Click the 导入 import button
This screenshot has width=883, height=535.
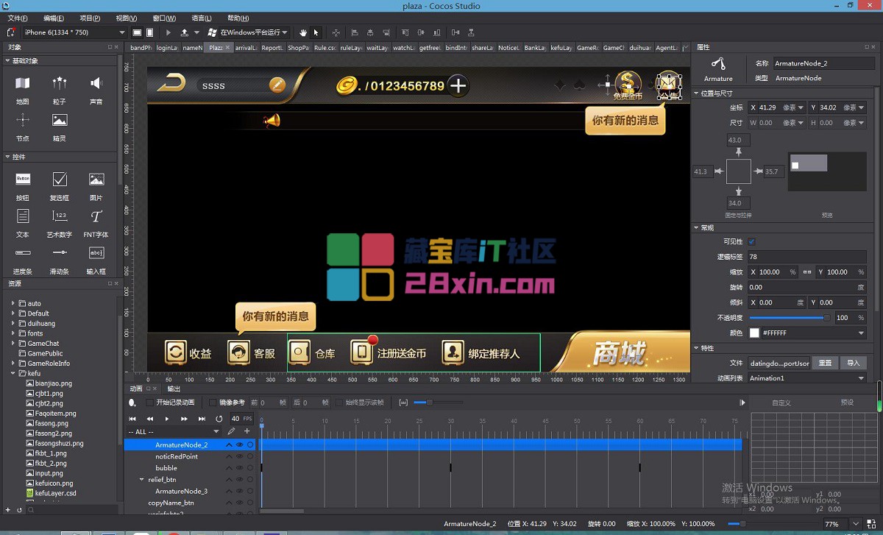point(854,363)
